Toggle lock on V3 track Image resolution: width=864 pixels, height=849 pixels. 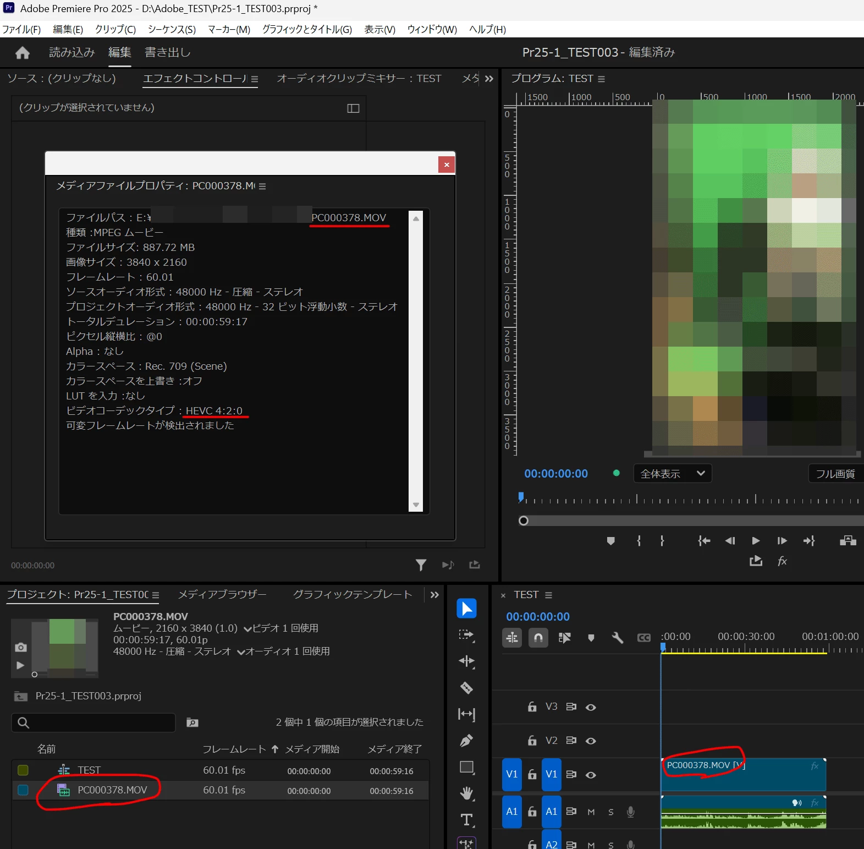click(x=532, y=706)
